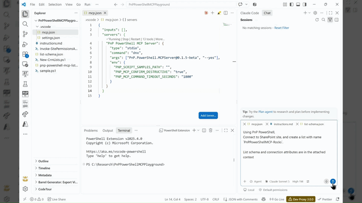Toggle primary side bar visibility in title bar
This screenshot has height=203, width=362.
point(291,5)
